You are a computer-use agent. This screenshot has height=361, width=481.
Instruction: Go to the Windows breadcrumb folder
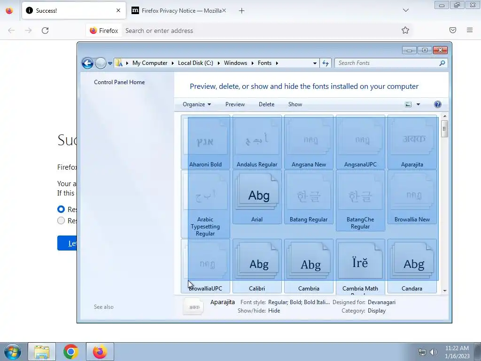click(x=236, y=63)
